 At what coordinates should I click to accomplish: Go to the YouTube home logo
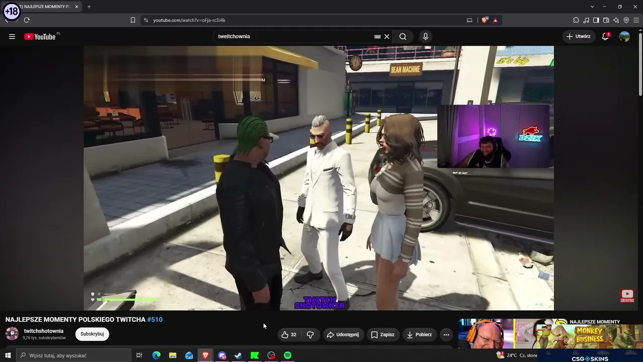(x=40, y=36)
